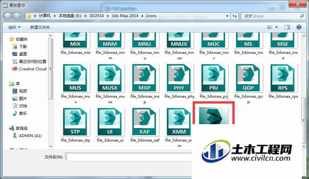309x179 pixels.
Task: Navigate to 本地磁盘 (E:) in breadcrumb
Action: pyautogui.click(x=70, y=16)
